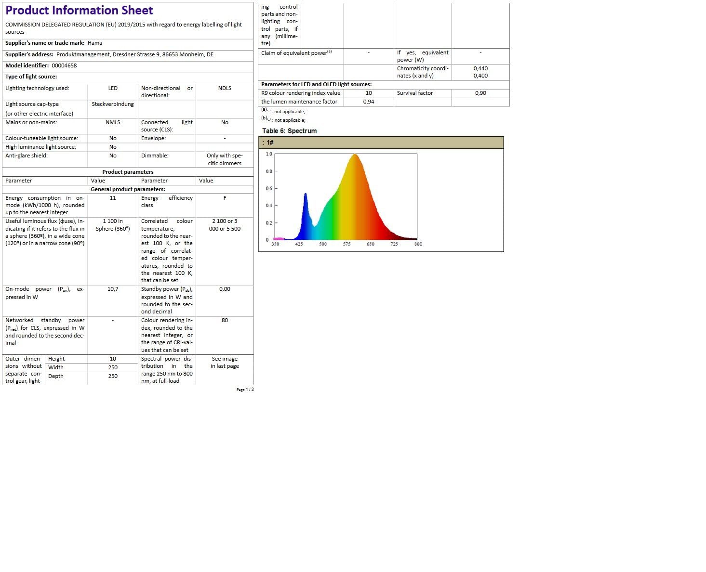Click the spectrum chart's yellow peak
706x572 pixels.
tap(355, 159)
